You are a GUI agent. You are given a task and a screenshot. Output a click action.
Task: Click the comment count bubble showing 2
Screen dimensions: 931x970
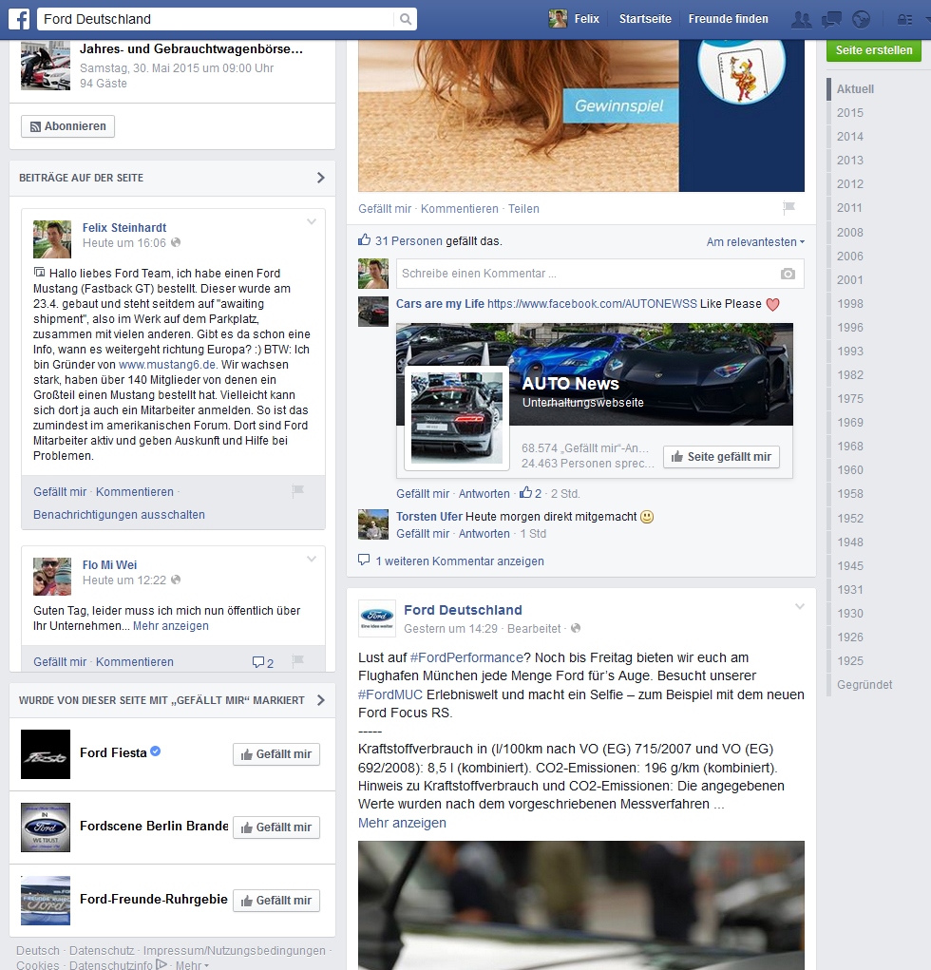(x=263, y=662)
